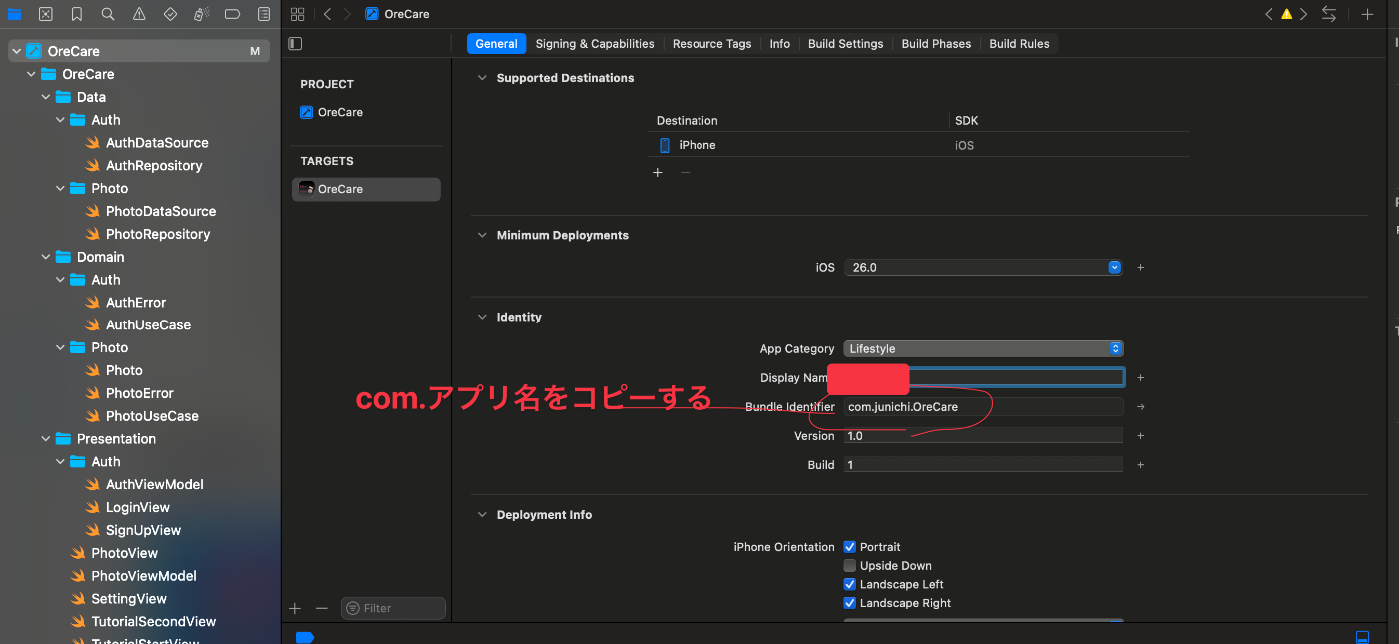The image size is (1399, 644).
Task: Toggle the Landscape Left checkbox
Action: coord(850,585)
